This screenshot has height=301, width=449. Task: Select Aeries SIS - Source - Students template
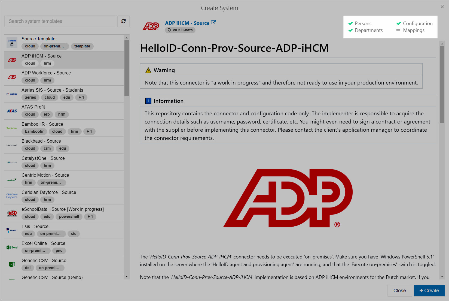[64, 94]
